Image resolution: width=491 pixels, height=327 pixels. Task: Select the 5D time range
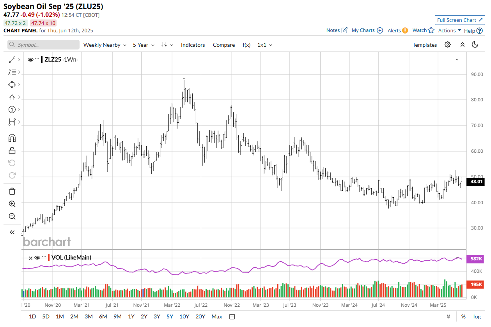pos(46,316)
